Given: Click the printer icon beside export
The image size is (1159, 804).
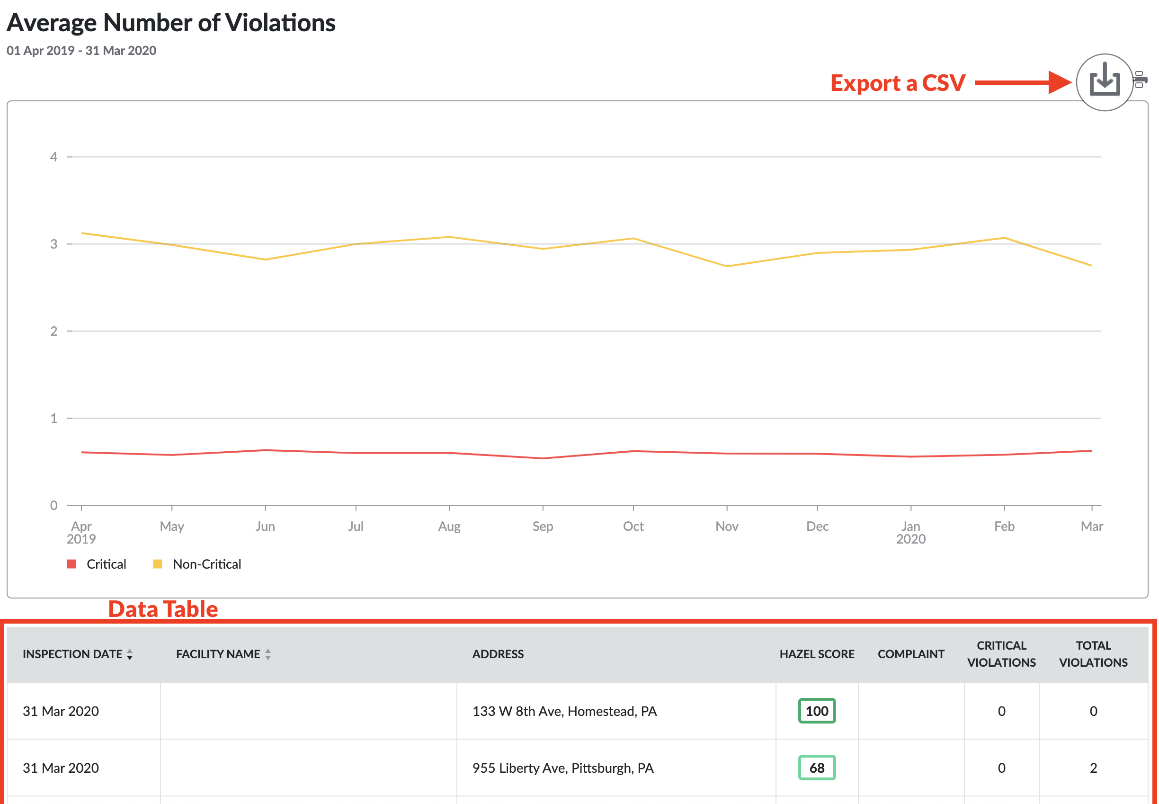Looking at the screenshot, I should (x=1140, y=80).
